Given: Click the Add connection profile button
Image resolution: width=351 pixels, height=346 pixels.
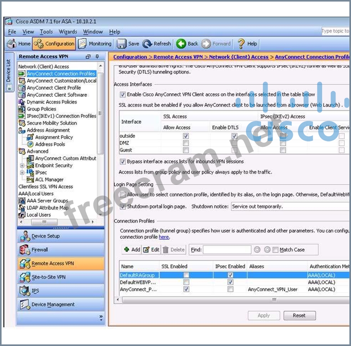Looking at the screenshot, I should click(132, 250).
